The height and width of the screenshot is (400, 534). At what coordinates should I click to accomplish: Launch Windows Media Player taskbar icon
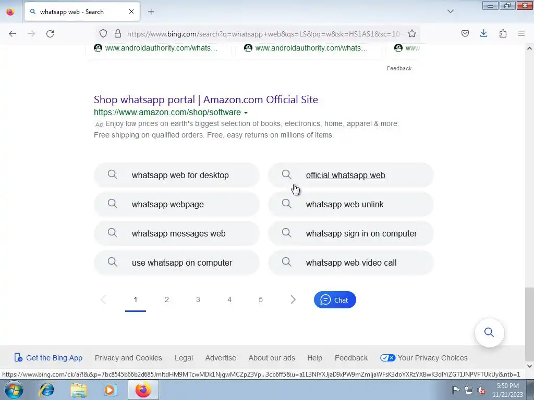pyautogui.click(x=111, y=390)
